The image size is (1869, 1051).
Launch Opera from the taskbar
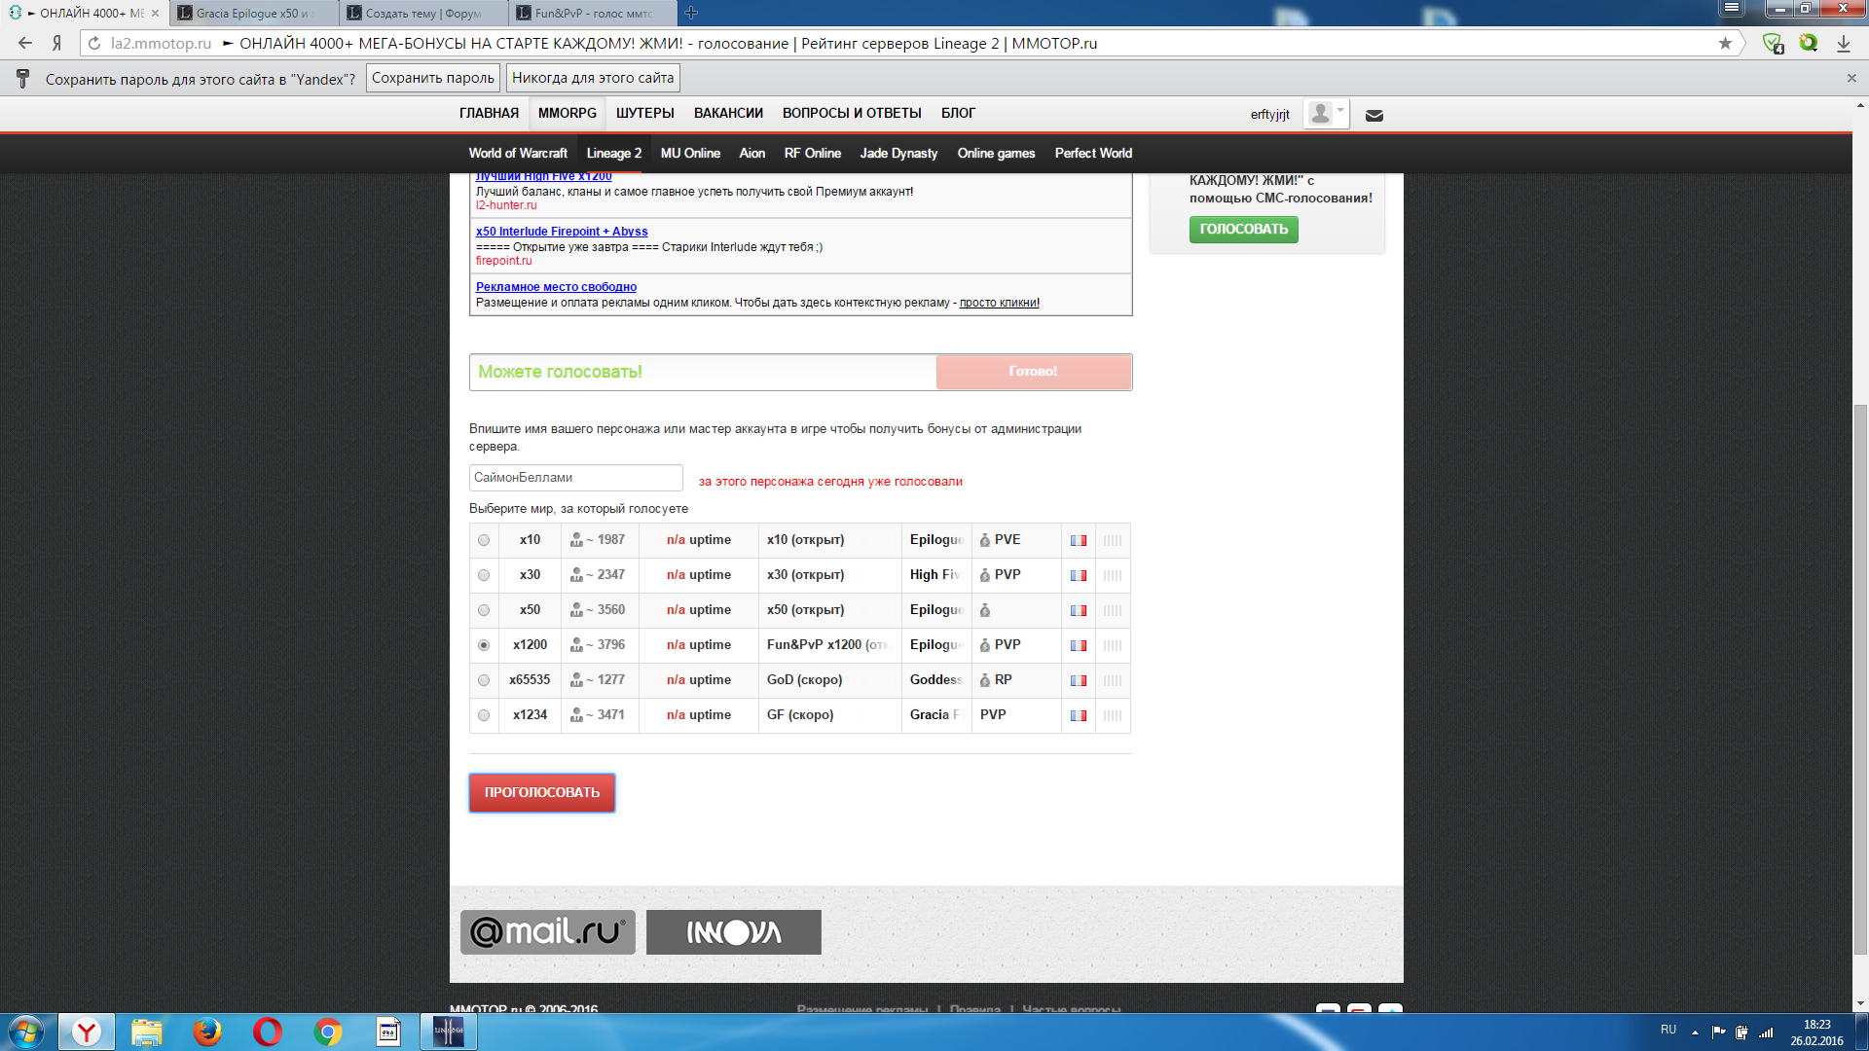(x=267, y=1032)
